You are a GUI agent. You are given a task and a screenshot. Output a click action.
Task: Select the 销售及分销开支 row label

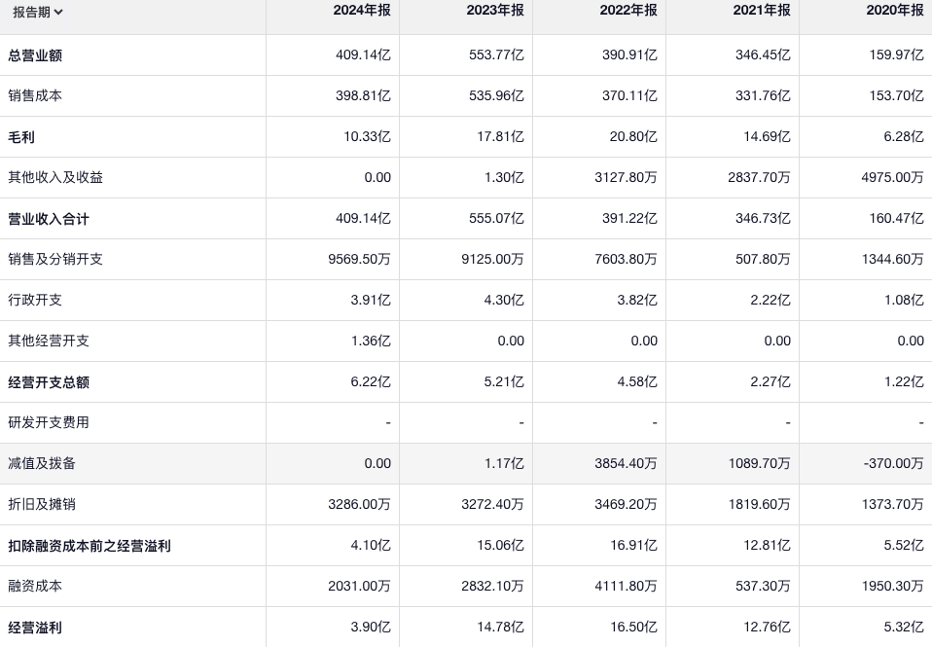coord(55,260)
